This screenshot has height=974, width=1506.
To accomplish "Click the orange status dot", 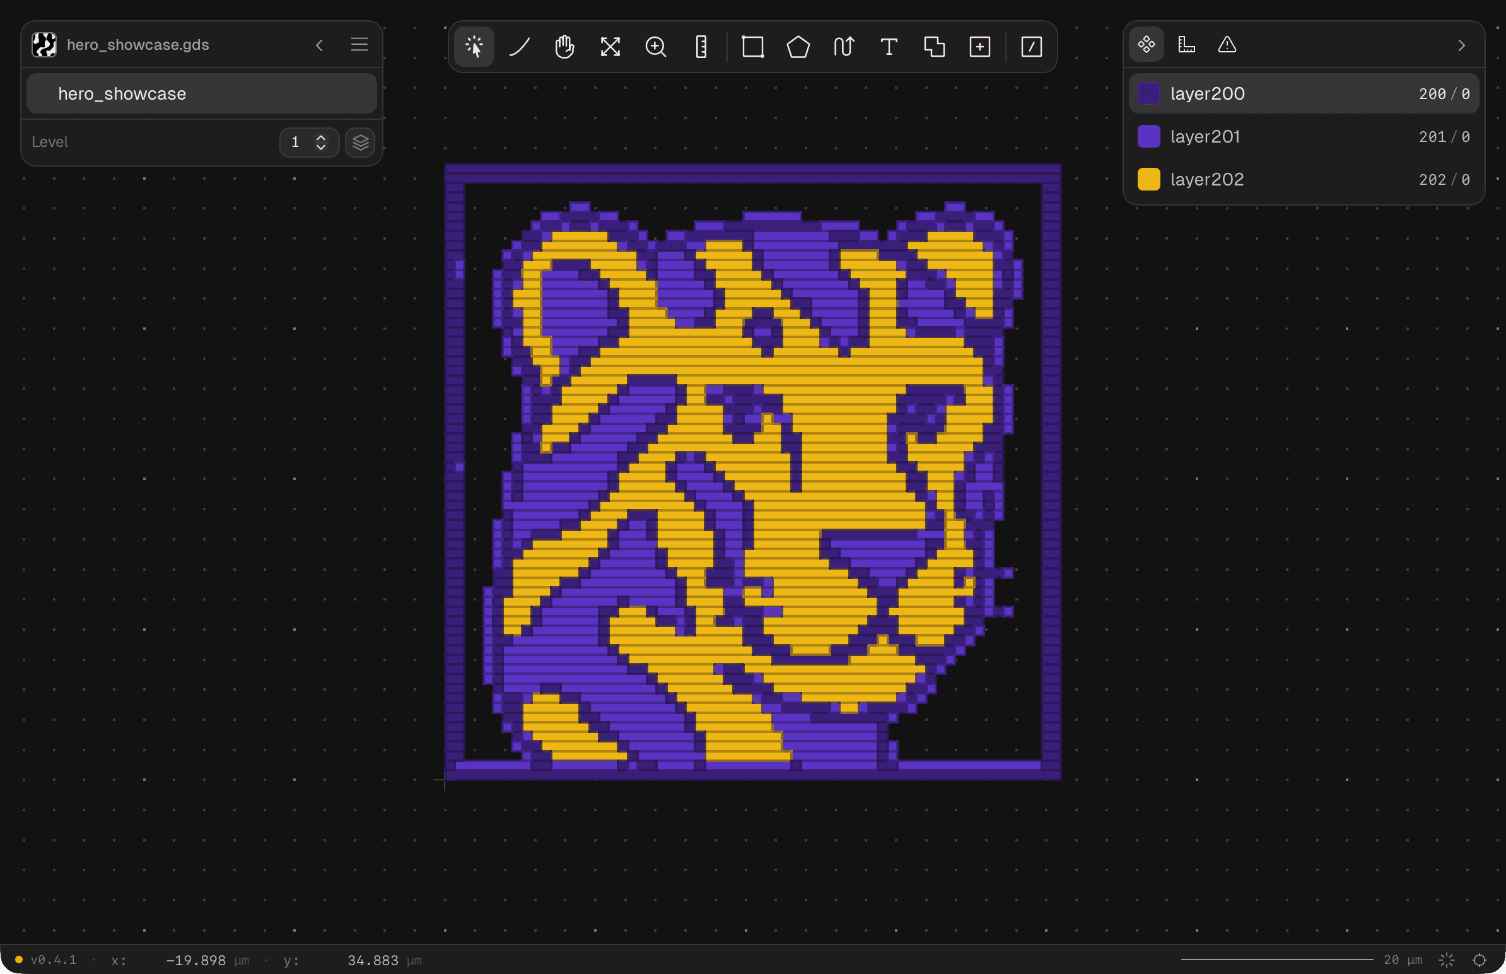I will click(19, 959).
